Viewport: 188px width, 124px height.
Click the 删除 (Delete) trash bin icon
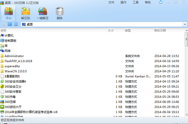point(60,11)
